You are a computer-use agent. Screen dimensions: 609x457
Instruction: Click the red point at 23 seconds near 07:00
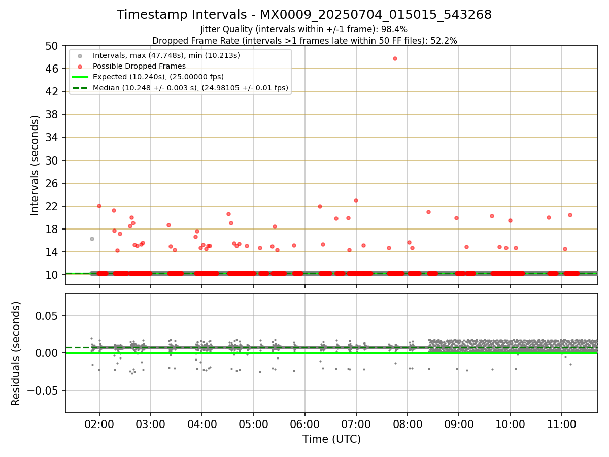coord(356,200)
